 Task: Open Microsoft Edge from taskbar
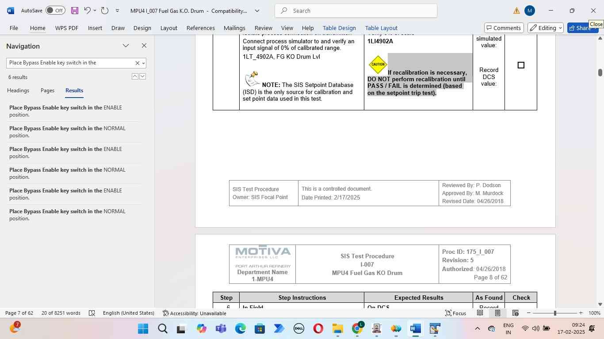pos(240,329)
